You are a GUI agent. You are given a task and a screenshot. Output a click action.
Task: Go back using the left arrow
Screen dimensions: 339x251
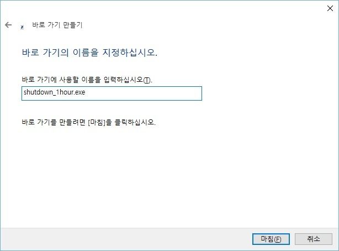(x=8, y=25)
